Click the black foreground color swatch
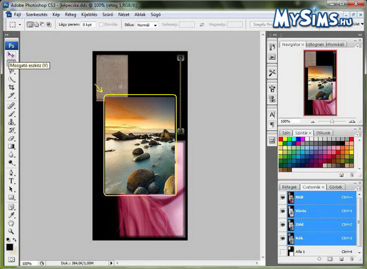This screenshot has height=269, width=367. pos(9,247)
